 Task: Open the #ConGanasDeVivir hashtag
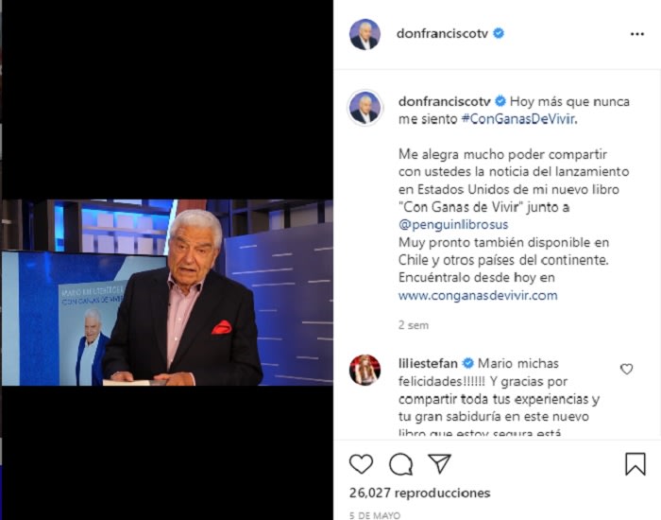coord(519,119)
